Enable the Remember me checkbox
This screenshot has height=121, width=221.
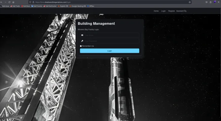click(81, 46)
